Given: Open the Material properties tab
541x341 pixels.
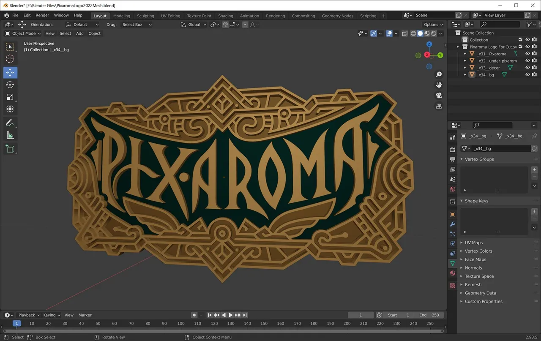Looking at the screenshot, I should pos(453,273).
